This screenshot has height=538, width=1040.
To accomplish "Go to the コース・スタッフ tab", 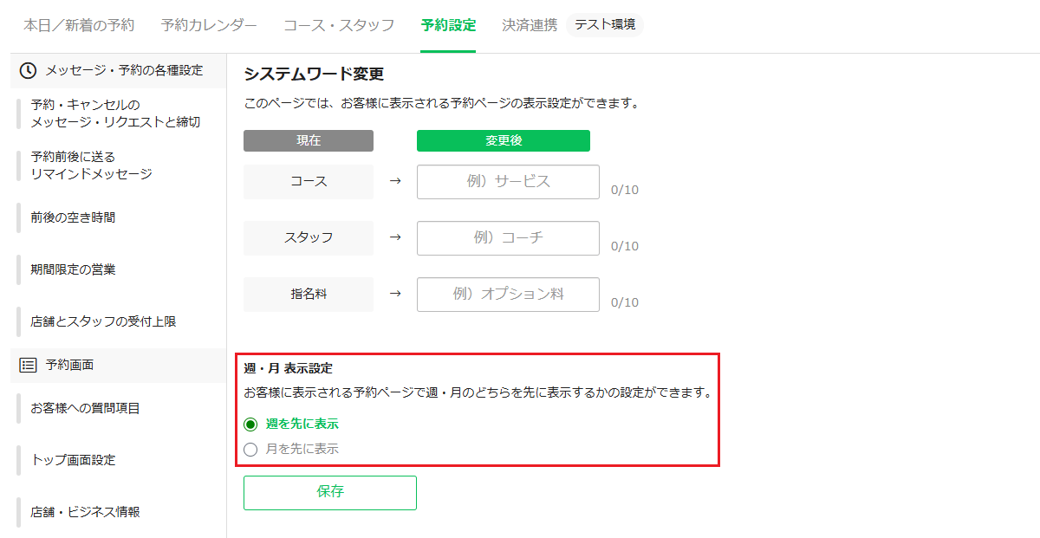I will pyautogui.click(x=339, y=25).
